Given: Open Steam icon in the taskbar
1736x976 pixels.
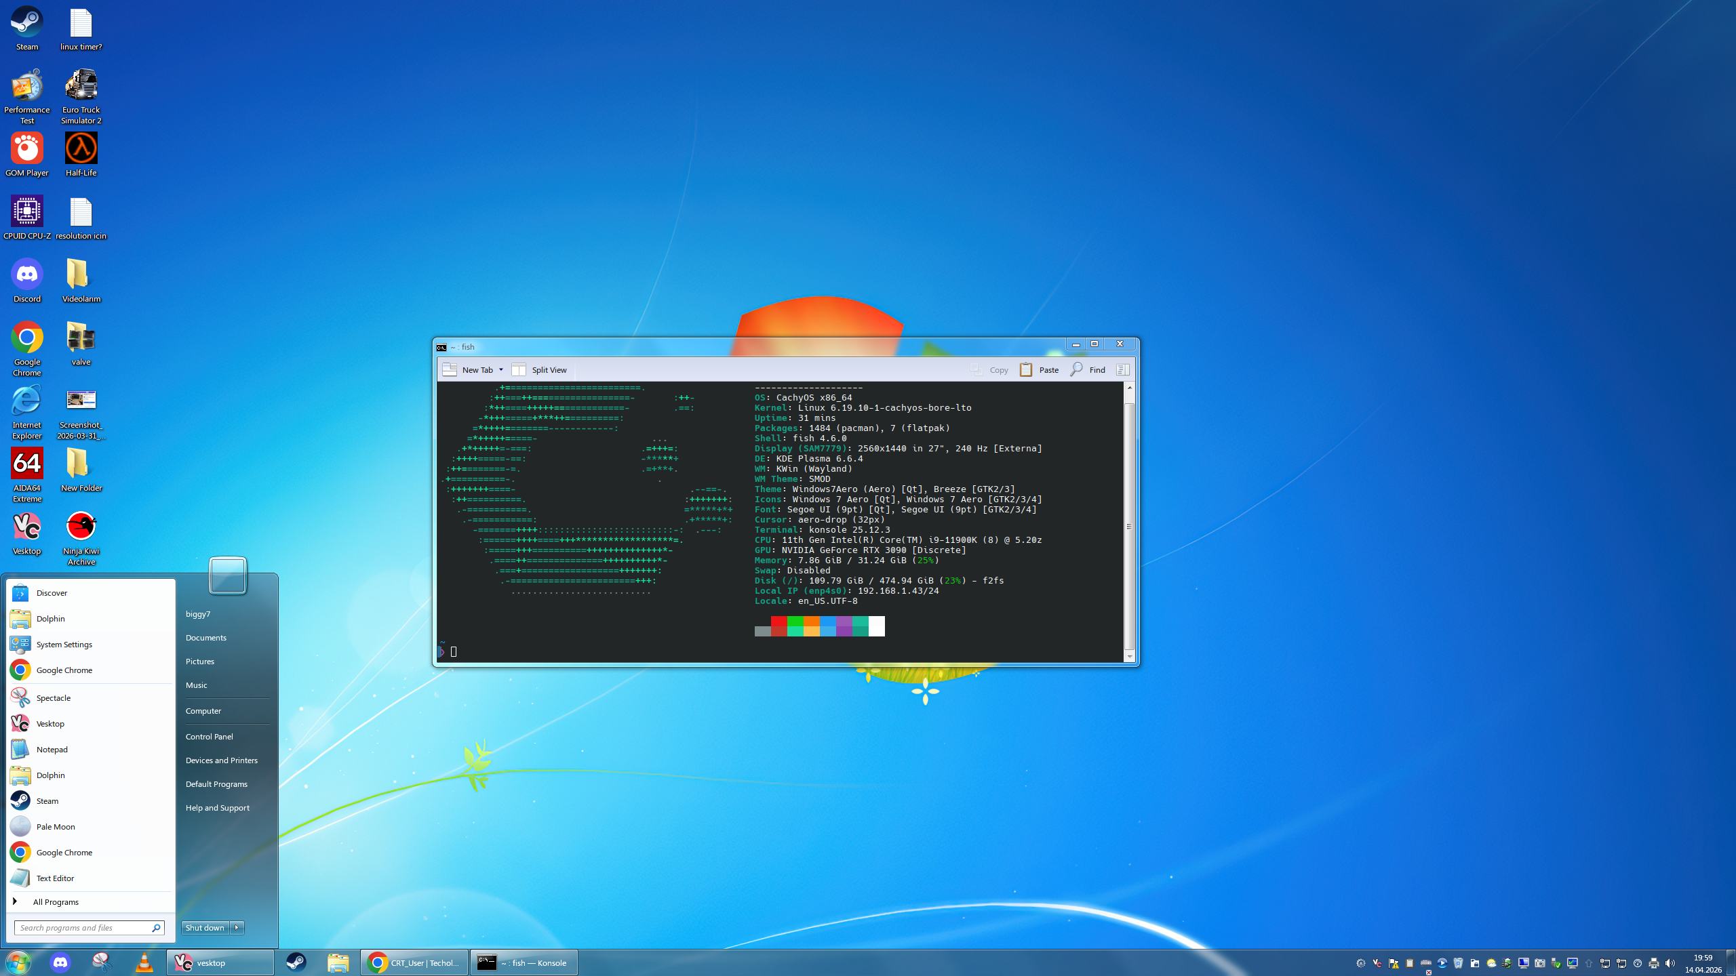Looking at the screenshot, I should pos(296,962).
